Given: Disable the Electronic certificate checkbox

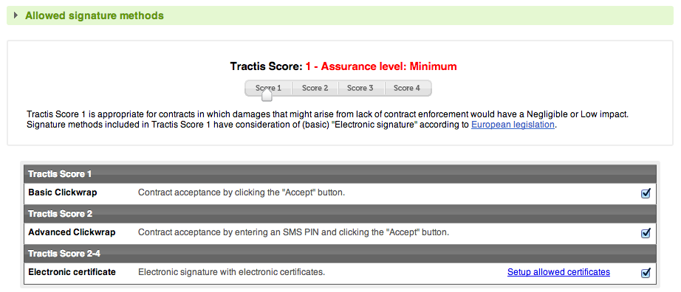Looking at the screenshot, I should [x=646, y=273].
